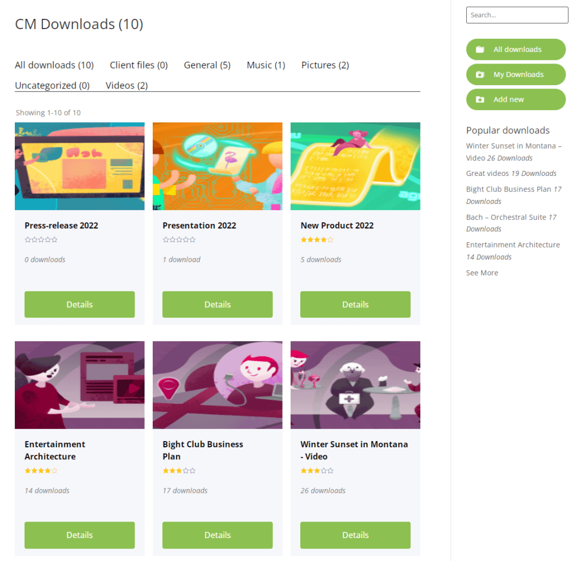Click star rating under Winter Sunset in Montana
The width and height of the screenshot is (572, 561).
pyautogui.click(x=317, y=471)
